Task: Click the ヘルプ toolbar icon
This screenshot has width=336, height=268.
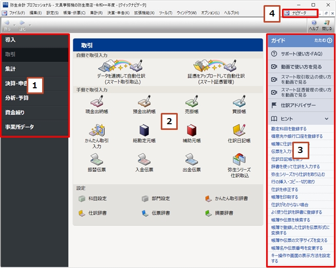Action: tap(313, 26)
